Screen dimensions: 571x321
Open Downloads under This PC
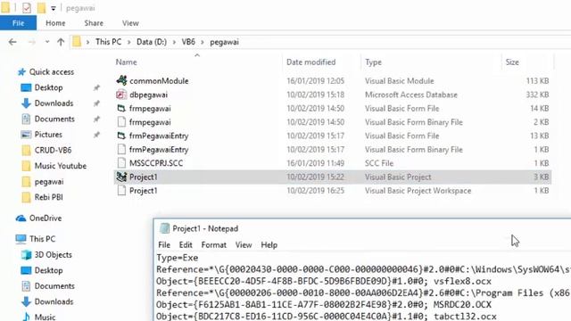pos(54,301)
